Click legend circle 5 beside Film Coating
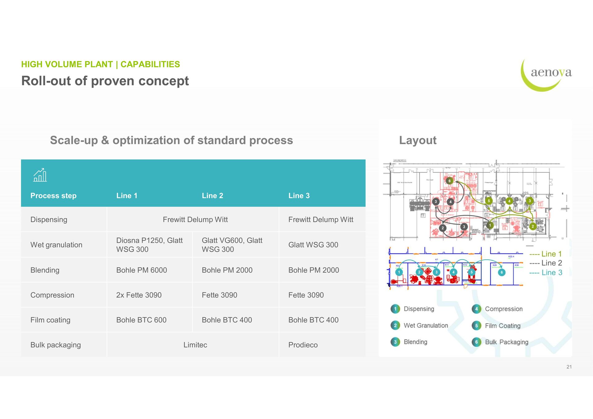Viewport: 593px width, 419px height. click(476, 326)
